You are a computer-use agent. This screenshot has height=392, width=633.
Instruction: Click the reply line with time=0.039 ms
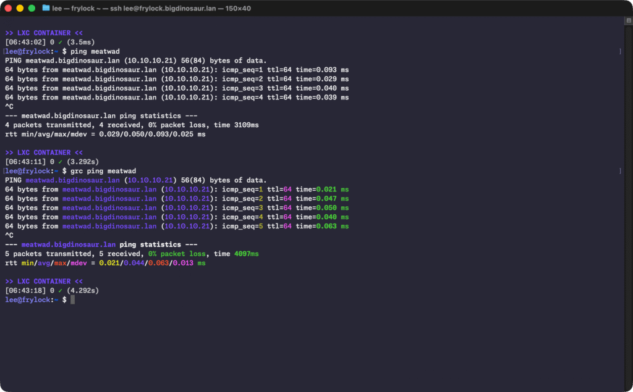(177, 97)
